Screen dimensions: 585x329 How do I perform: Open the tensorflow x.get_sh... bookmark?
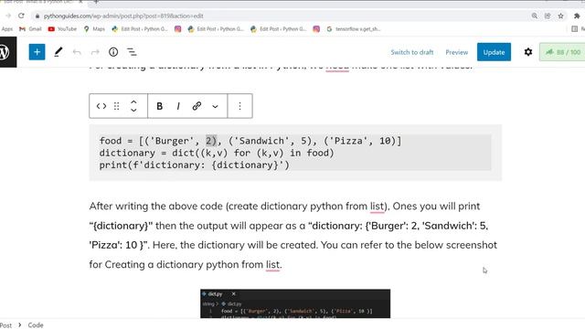(354, 28)
